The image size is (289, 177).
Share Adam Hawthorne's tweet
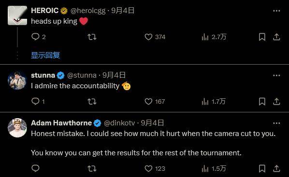point(276,168)
